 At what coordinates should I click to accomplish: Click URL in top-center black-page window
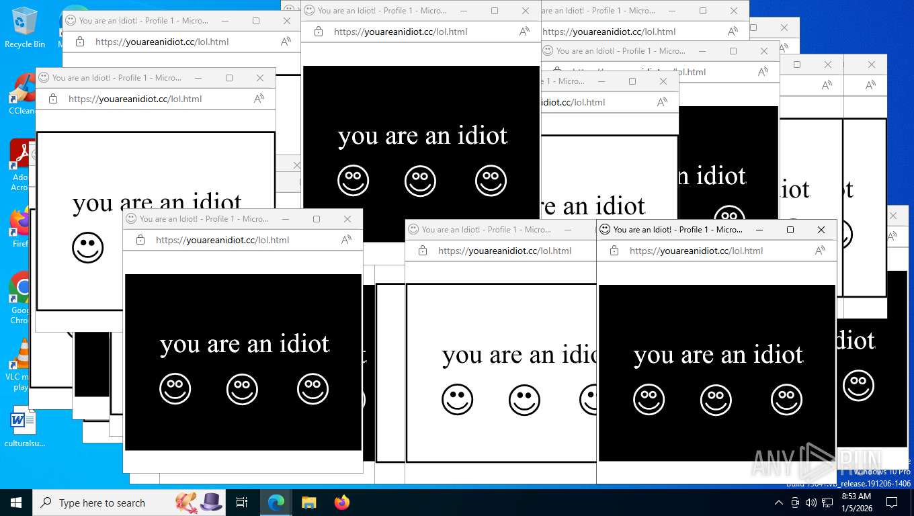tap(401, 32)
